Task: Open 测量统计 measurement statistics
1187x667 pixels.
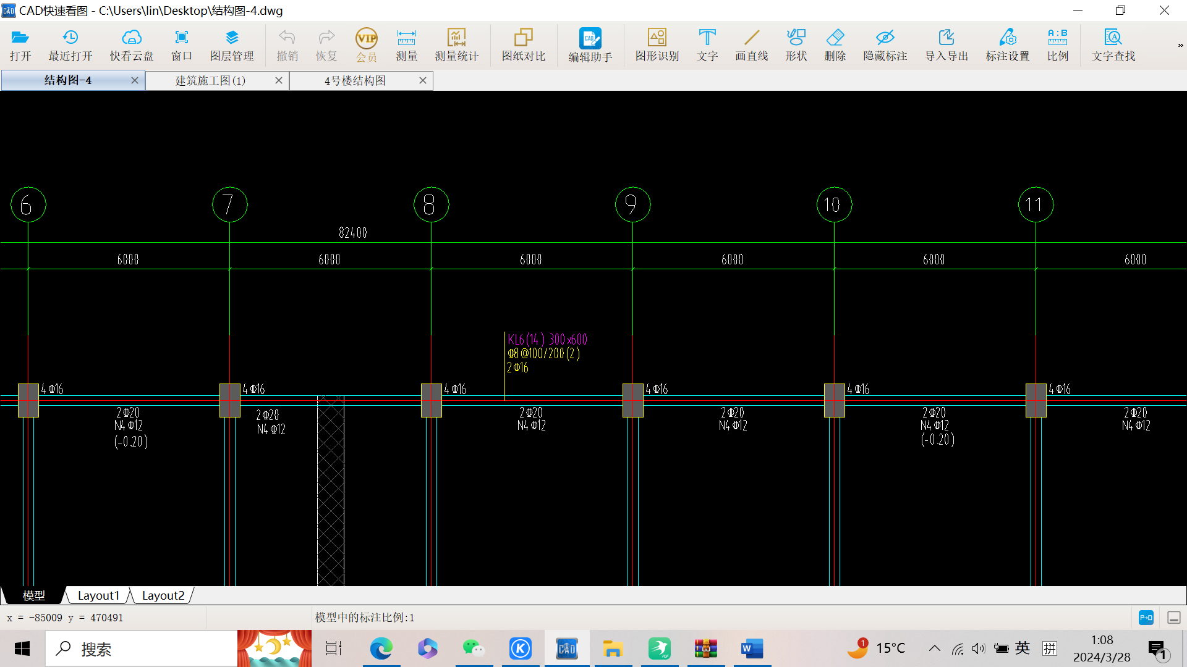Action: pos(457,45)
